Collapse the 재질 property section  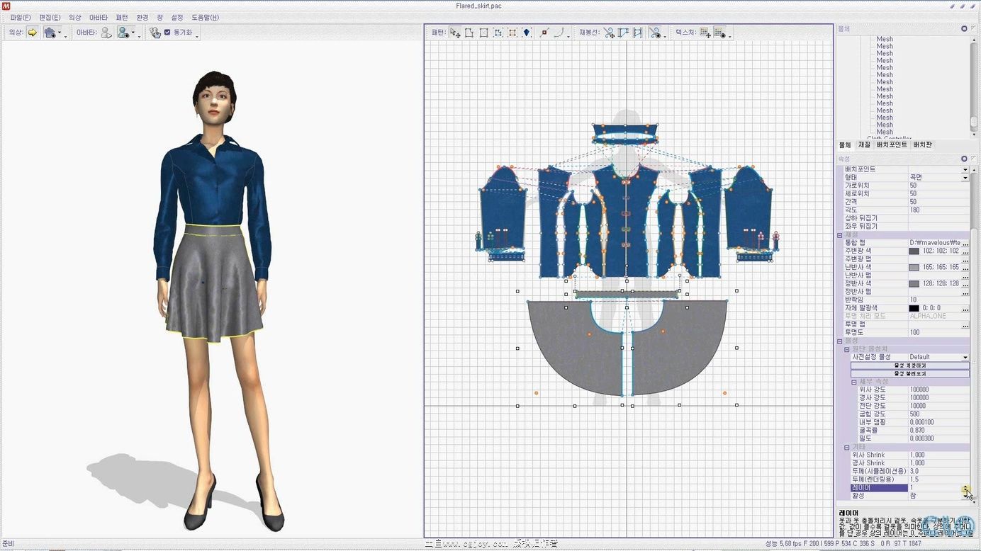(840, 234)
